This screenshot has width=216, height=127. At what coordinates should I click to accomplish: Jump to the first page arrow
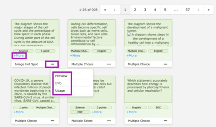click(105, 10)
